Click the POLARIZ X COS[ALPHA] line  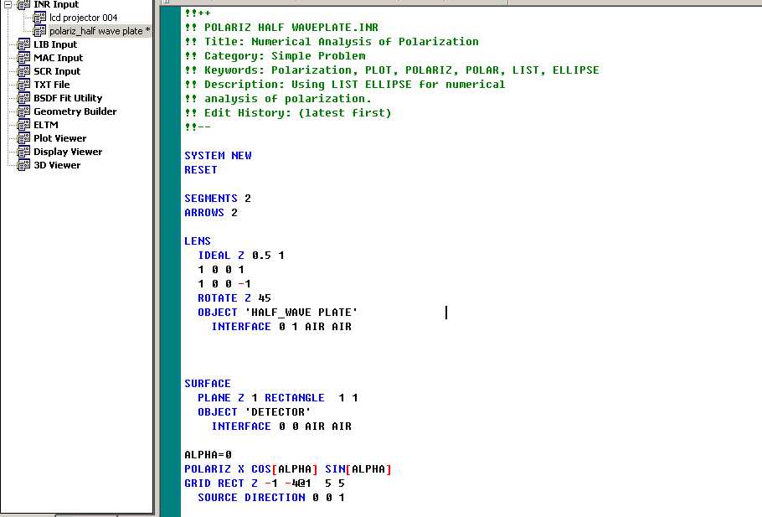click(288, 469)
